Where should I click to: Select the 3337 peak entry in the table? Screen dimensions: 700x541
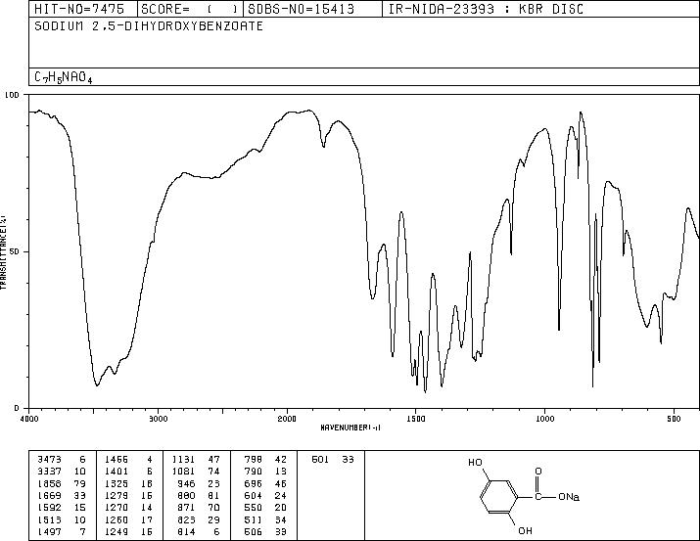pyautogui.click(x=62, y=471)
